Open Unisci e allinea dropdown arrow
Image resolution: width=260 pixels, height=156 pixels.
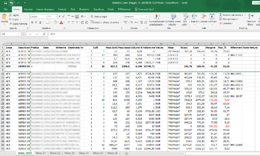[x=121, y=22]
